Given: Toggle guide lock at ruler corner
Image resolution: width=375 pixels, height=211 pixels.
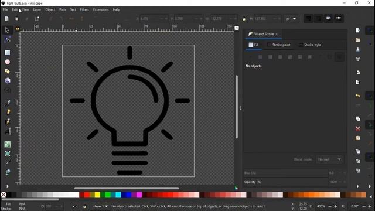Looking at the screenshot, I should (18, 29).
